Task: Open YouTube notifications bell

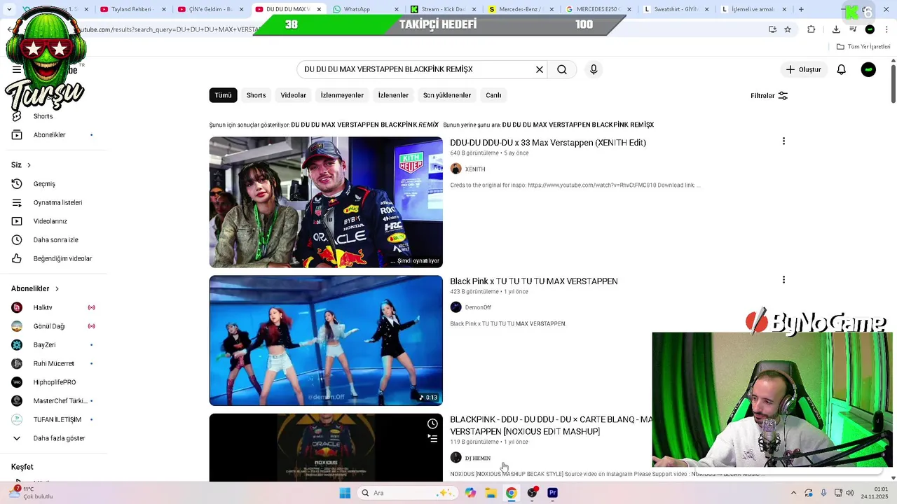Action: point(841,69)
